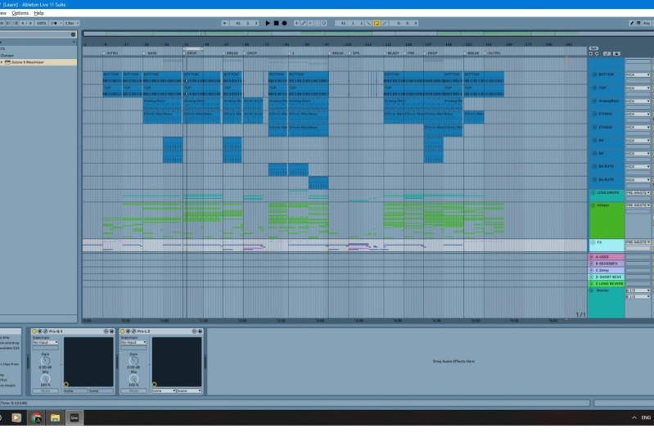
Task: Click the Session Record circle icon
Action: coord(323,24)
